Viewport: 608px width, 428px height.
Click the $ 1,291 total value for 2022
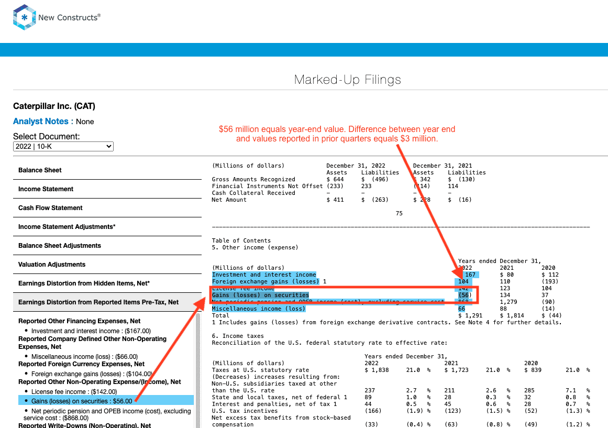pos(470,315)
